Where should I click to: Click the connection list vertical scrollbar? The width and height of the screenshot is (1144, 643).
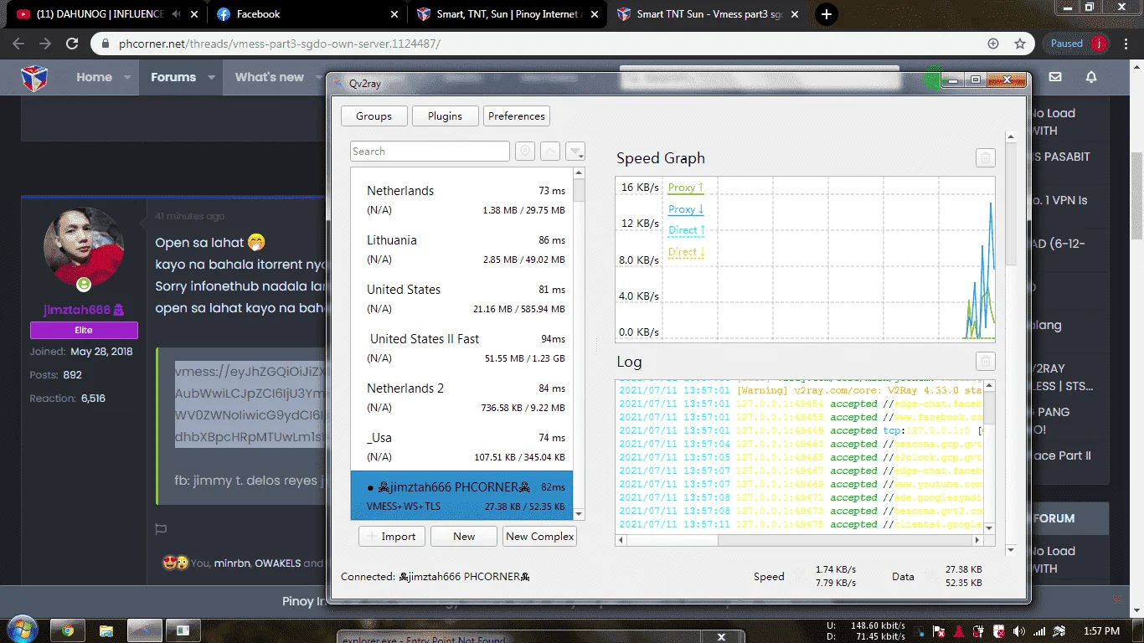(x=579, y=343)
